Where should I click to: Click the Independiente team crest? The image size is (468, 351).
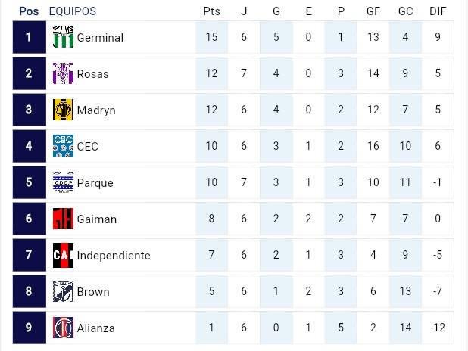[x=63, y=255]
